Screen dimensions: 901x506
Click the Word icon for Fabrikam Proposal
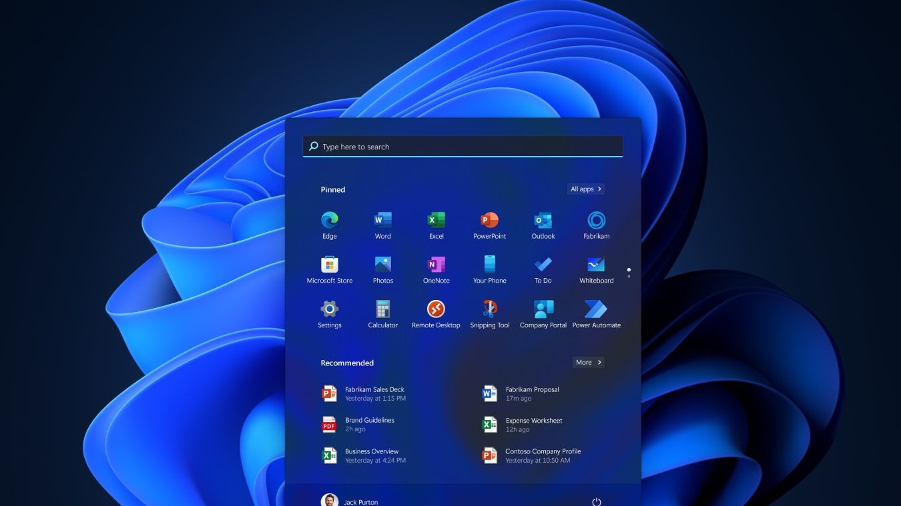coord(490,393)
